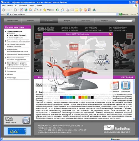The height and width of the screenshot is (141, 139).
Task: Click the browser Forward arrow button
Action: 15,10
